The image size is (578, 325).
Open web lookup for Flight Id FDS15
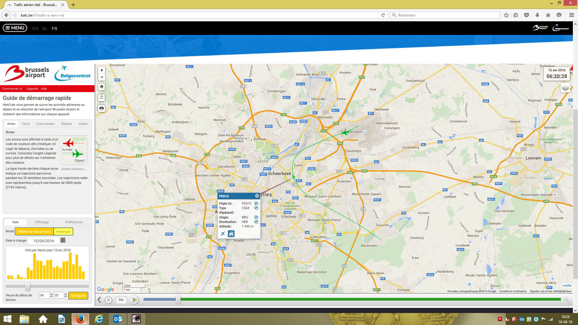(256, 203)
